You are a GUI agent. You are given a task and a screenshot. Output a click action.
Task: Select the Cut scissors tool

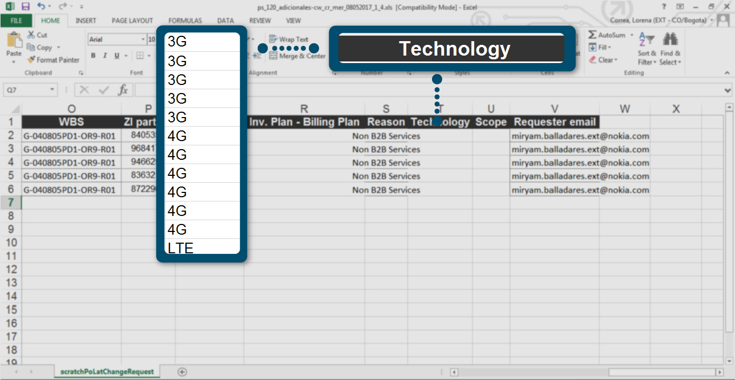point(37,35)
